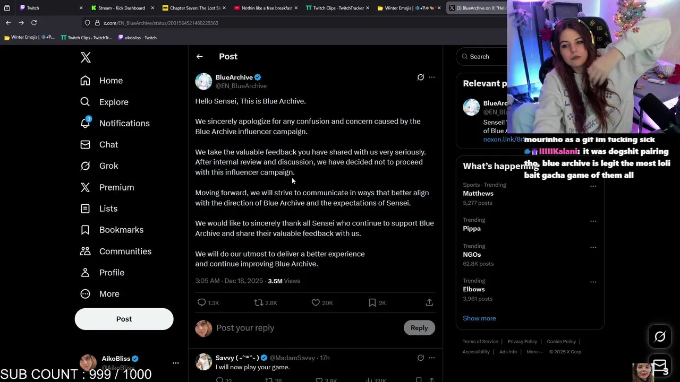This screenshot has width=680, height=382.
Task: Open options for Pippa trend
Action: click(593, 221)
